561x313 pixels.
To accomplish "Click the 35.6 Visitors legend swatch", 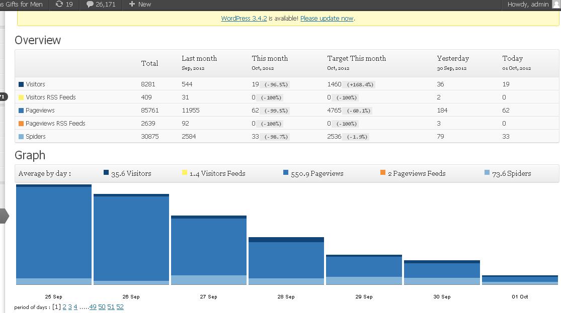I will tap(106, 173).
